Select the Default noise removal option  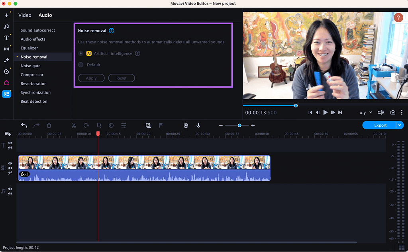pos(81,64)
